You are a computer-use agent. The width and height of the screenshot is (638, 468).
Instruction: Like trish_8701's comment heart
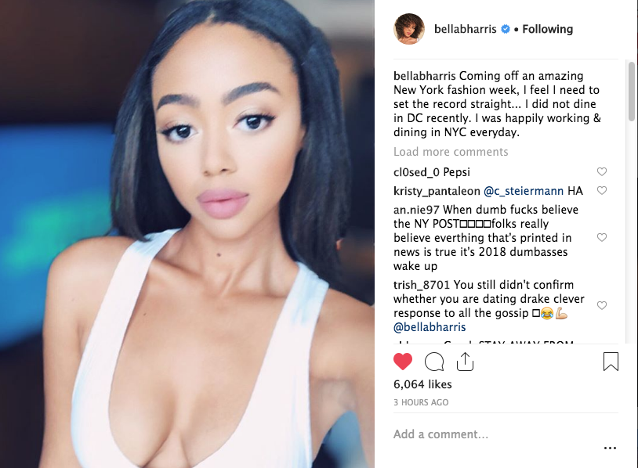[x=602, y=305]
